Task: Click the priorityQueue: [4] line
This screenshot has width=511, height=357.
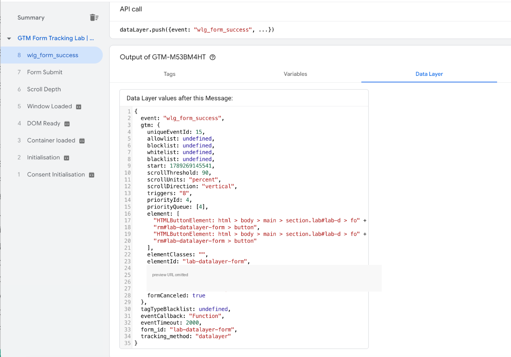Action: 178,207
